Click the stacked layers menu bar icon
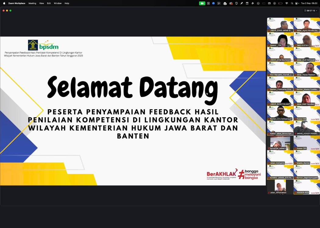 [258, 3]
